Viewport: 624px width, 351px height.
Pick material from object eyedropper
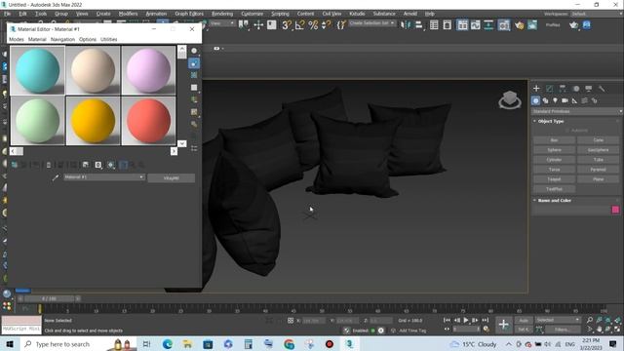coord(55,177)
